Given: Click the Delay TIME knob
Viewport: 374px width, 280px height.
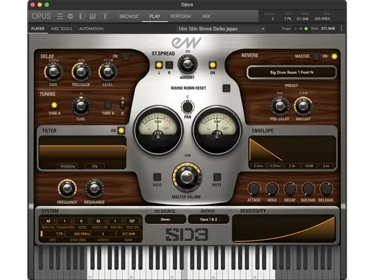Looking at the screenshot, I should click(x=53, y=72).
